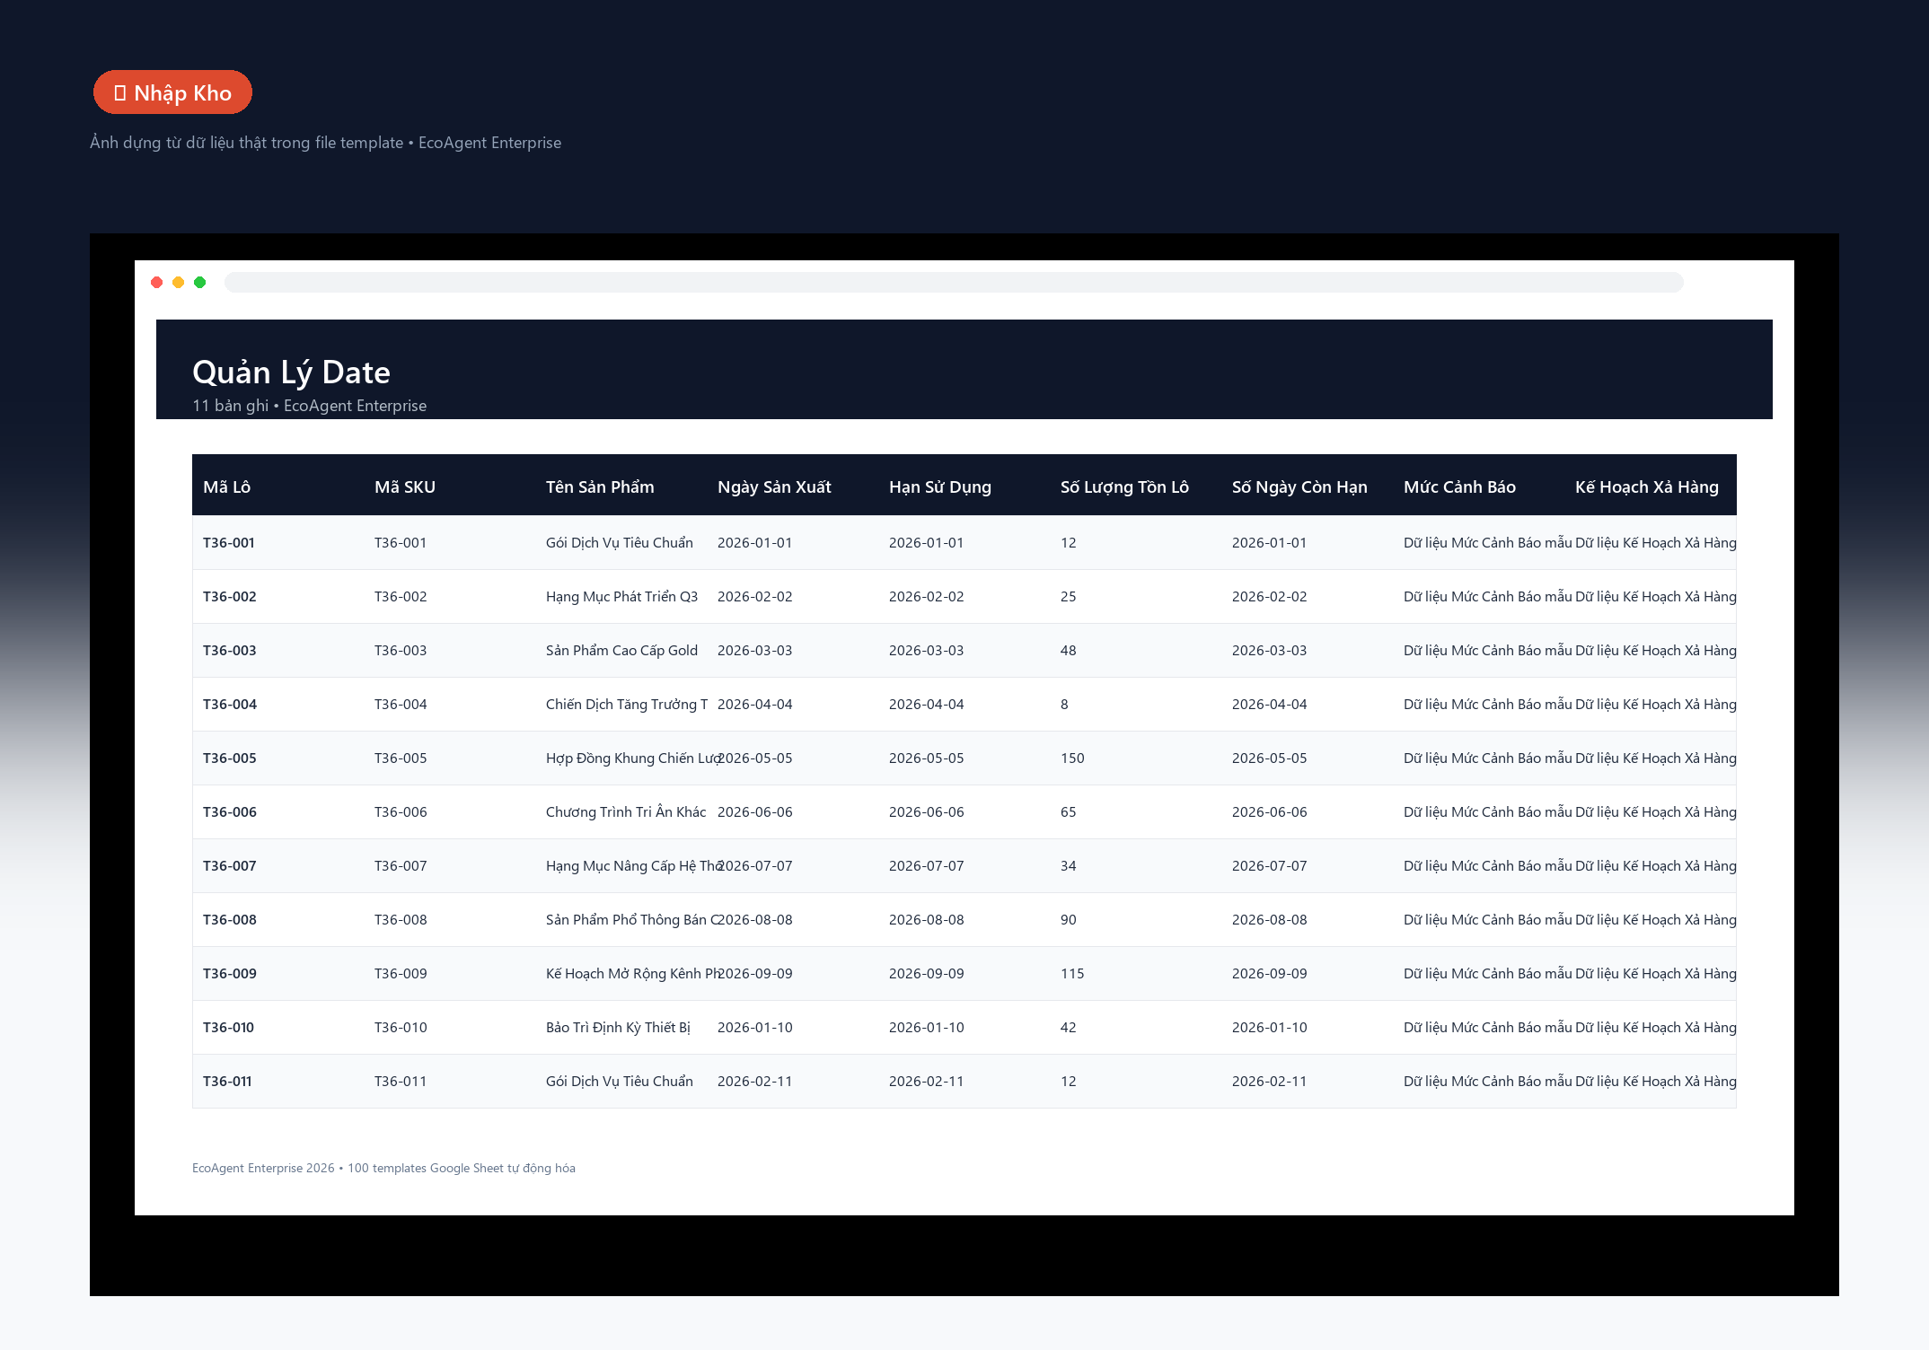Click stock quantity 48 in row T36-003
The image size is (1929, 1350).
[1068, 650]
